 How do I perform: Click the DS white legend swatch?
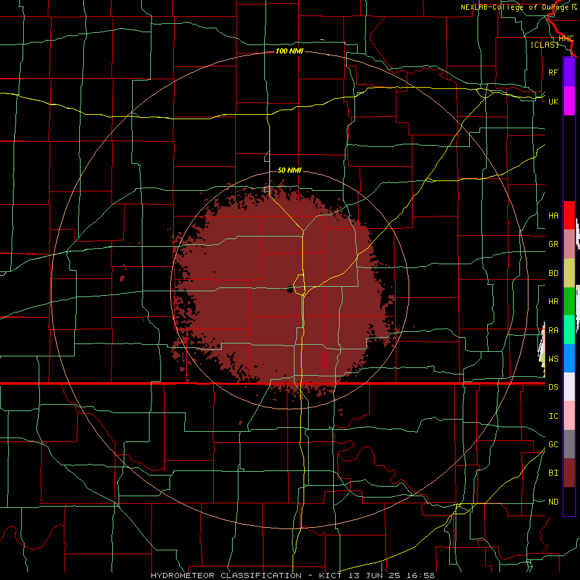coord(569,387)
